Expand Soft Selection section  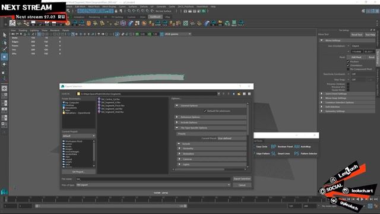(347, 107)
